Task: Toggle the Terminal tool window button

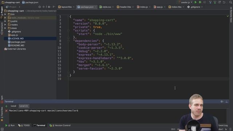Action: tap(39, 126)
